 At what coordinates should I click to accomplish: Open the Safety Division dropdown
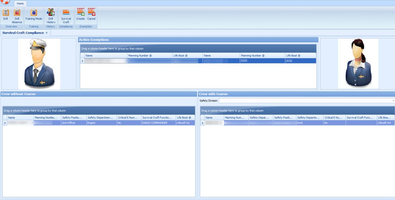(x=393, y=101)
